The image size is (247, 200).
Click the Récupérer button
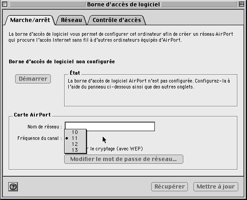pos(170,187)
